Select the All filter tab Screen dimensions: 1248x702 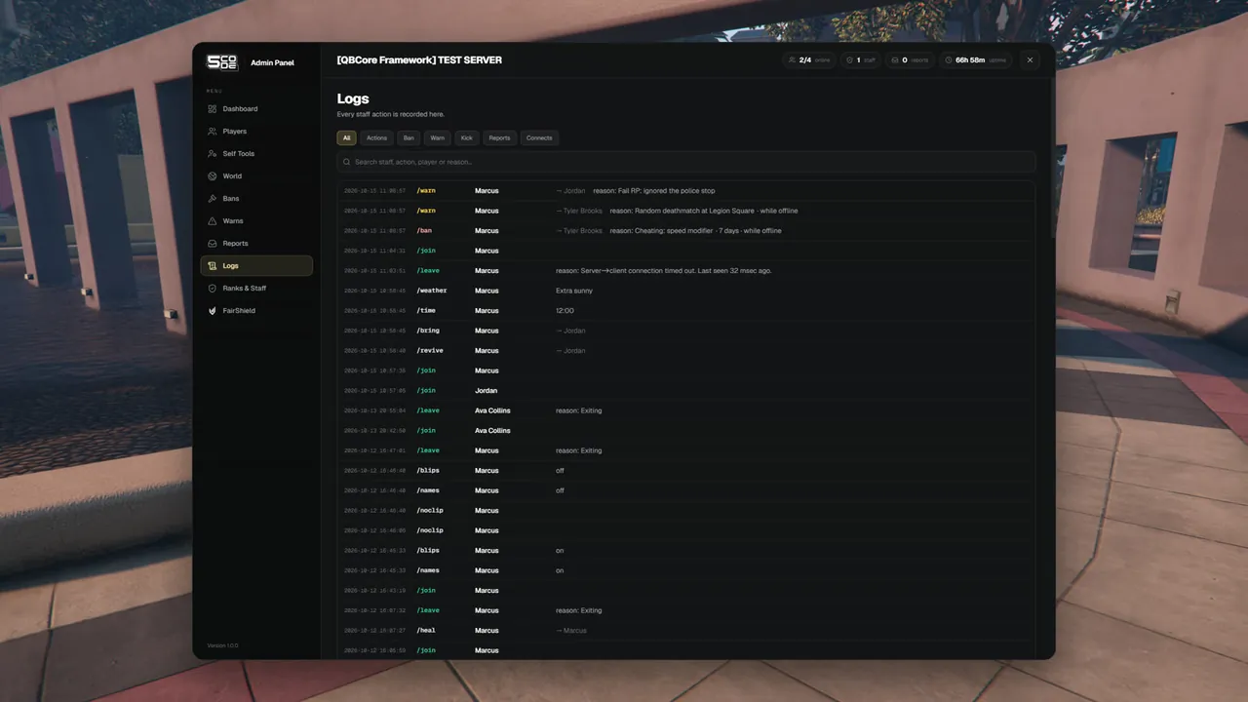[347, 138]
